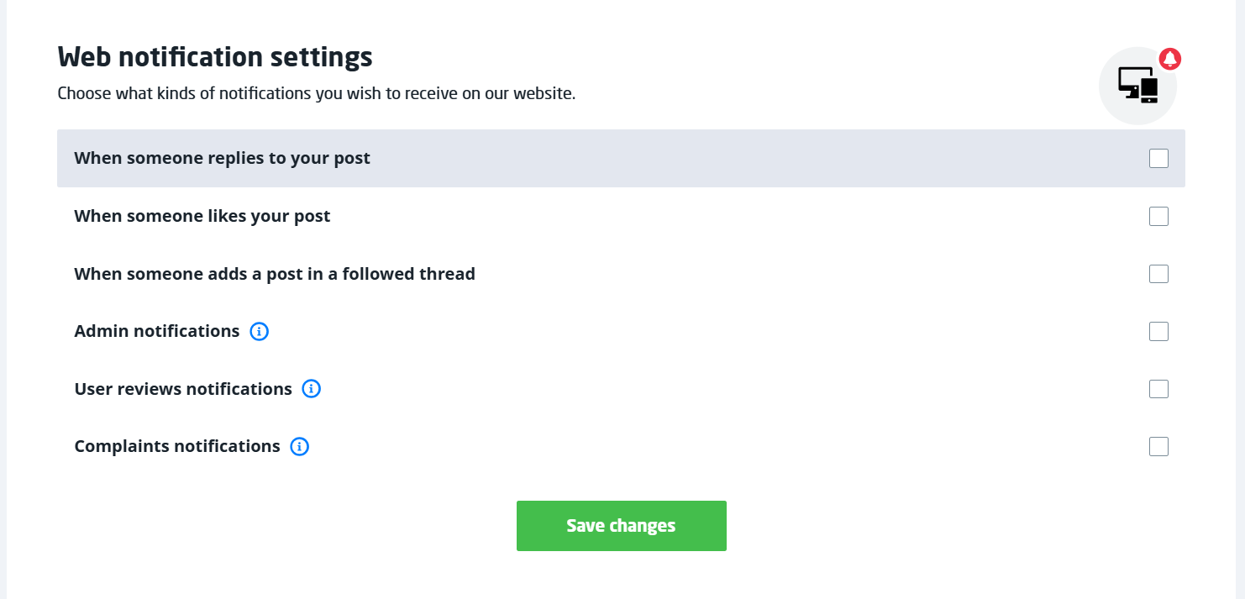
Task: Click the monitor and phone devices icon
Action: tap(1137, 86)
